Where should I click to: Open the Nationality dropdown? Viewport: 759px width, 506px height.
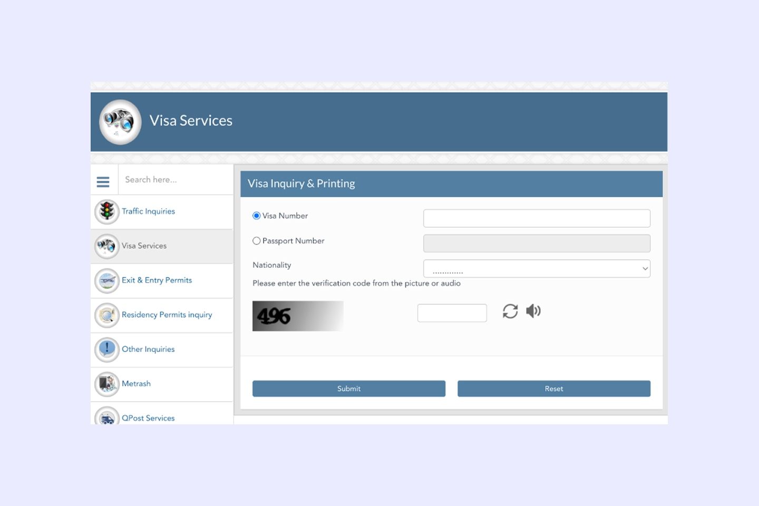[x=536, y=269]
